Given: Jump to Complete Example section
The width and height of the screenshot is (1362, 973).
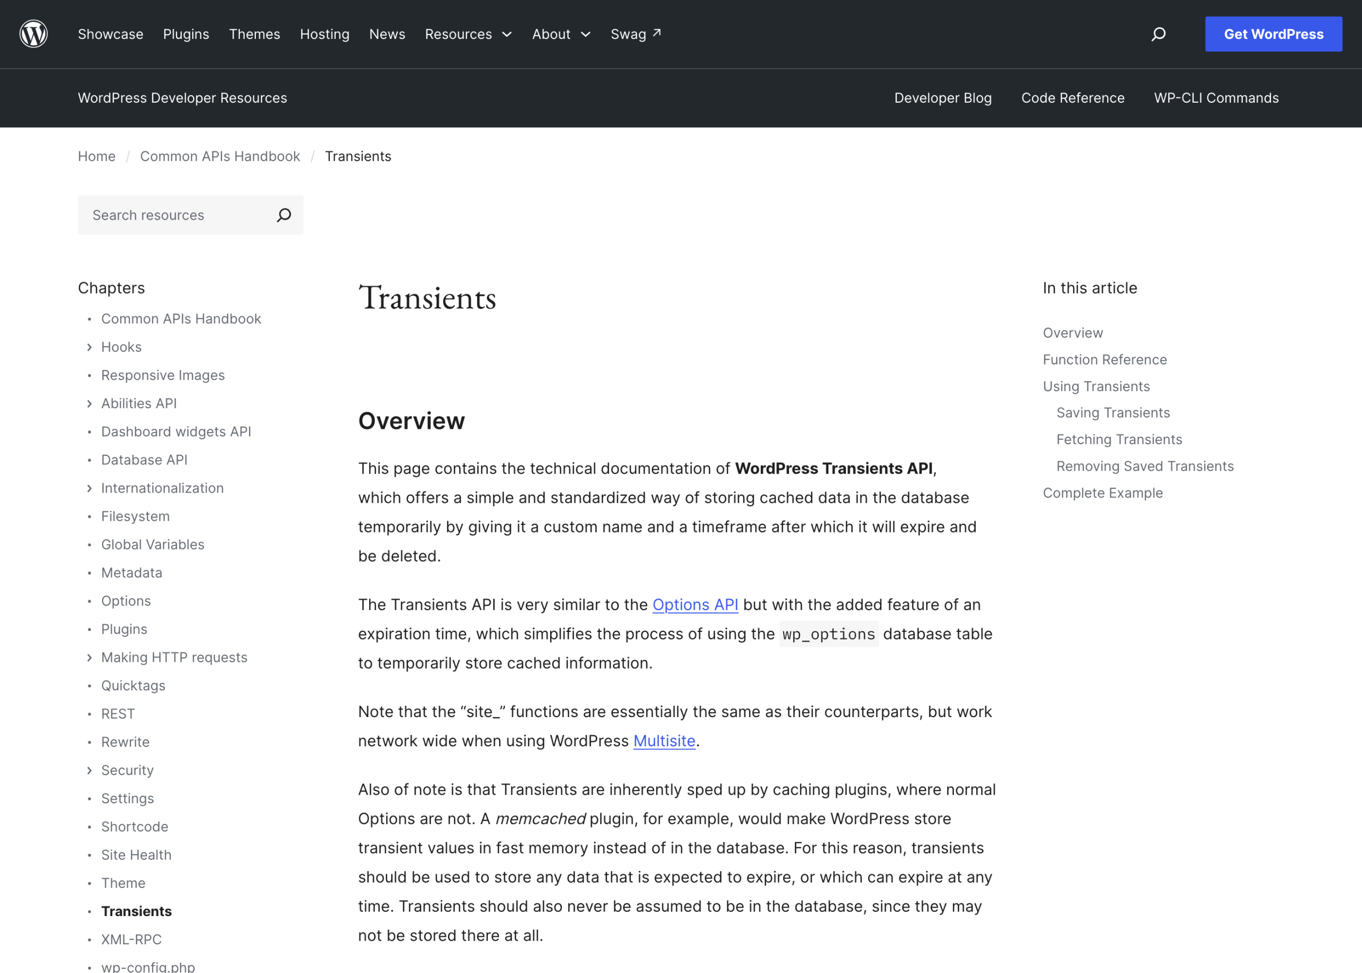Looking at the screenshot, I should 1102,493.
